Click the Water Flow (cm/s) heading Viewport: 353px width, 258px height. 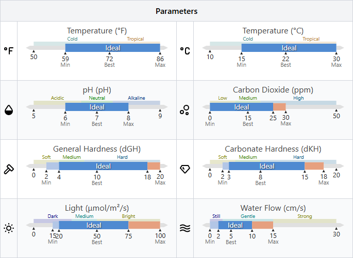coord(273,208)
